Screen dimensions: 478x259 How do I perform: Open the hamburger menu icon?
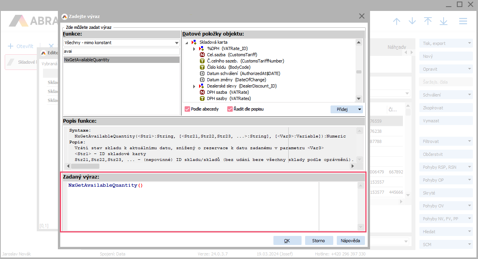click(x=463, y=21)
